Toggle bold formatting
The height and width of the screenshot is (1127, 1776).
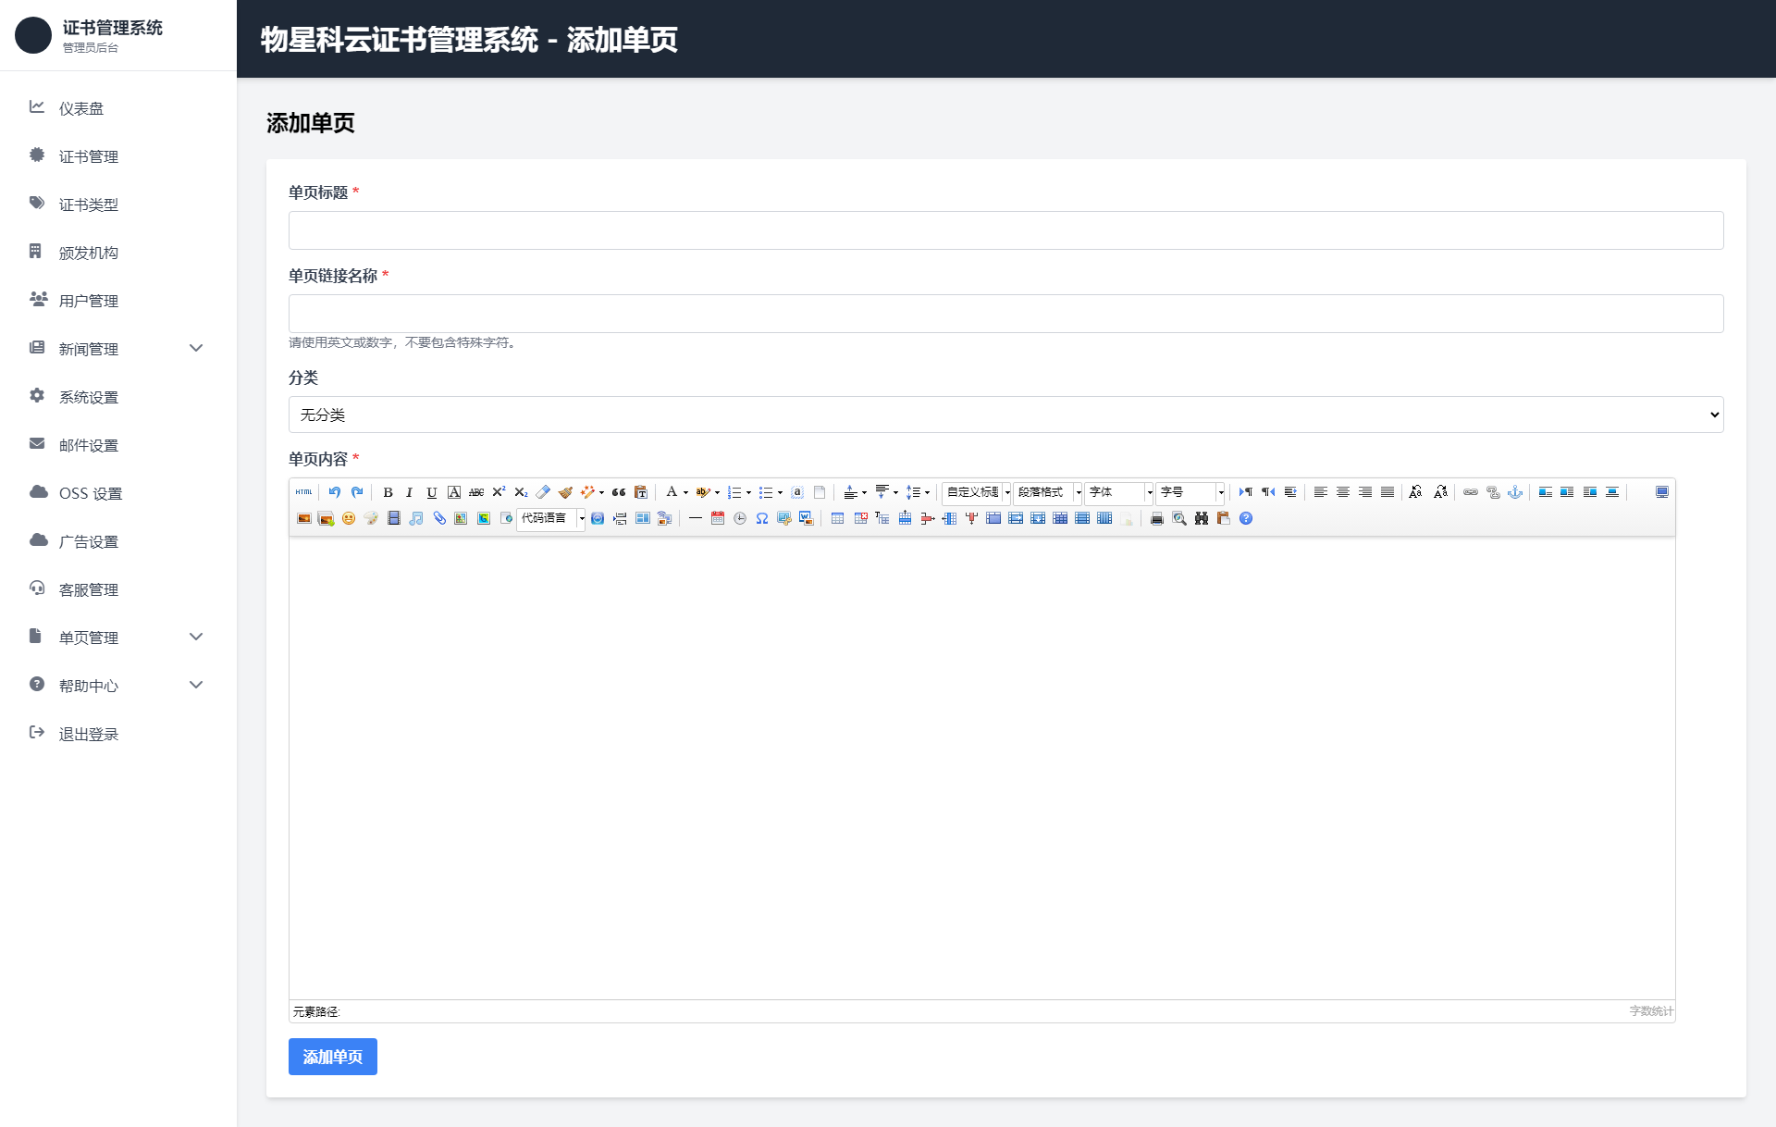pyautogui.click(x=388, y=492)
